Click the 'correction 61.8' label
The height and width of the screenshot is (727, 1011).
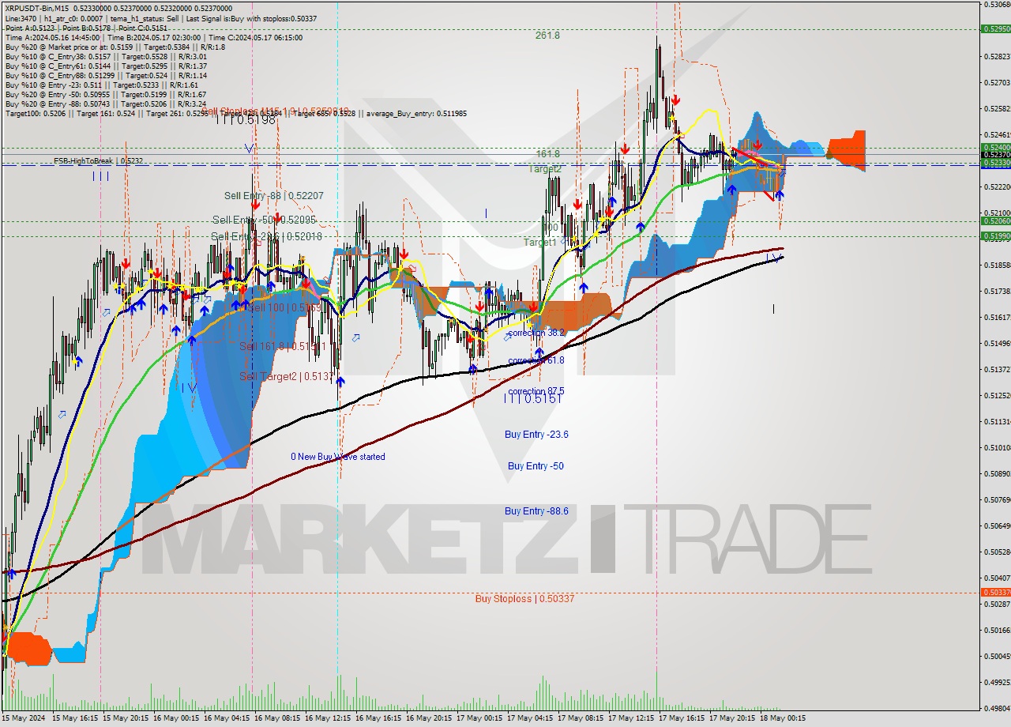[536, 360]
